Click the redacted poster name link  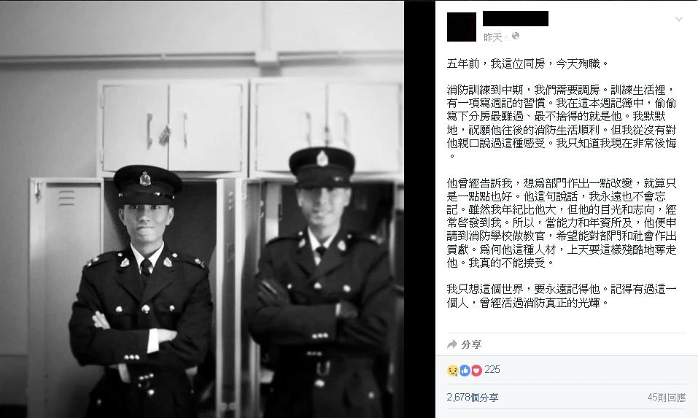pos(516,19)
